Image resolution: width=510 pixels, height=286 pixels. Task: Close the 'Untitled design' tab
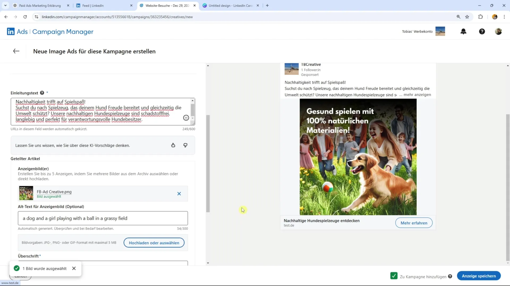click(258, 6)
